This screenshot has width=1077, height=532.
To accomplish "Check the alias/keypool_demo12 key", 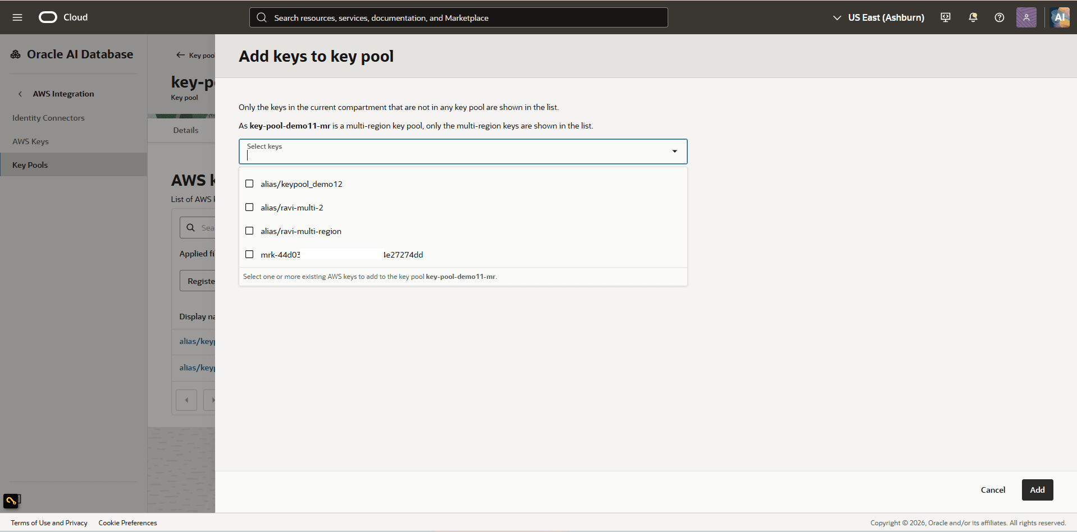I will (x=249, y=184).
